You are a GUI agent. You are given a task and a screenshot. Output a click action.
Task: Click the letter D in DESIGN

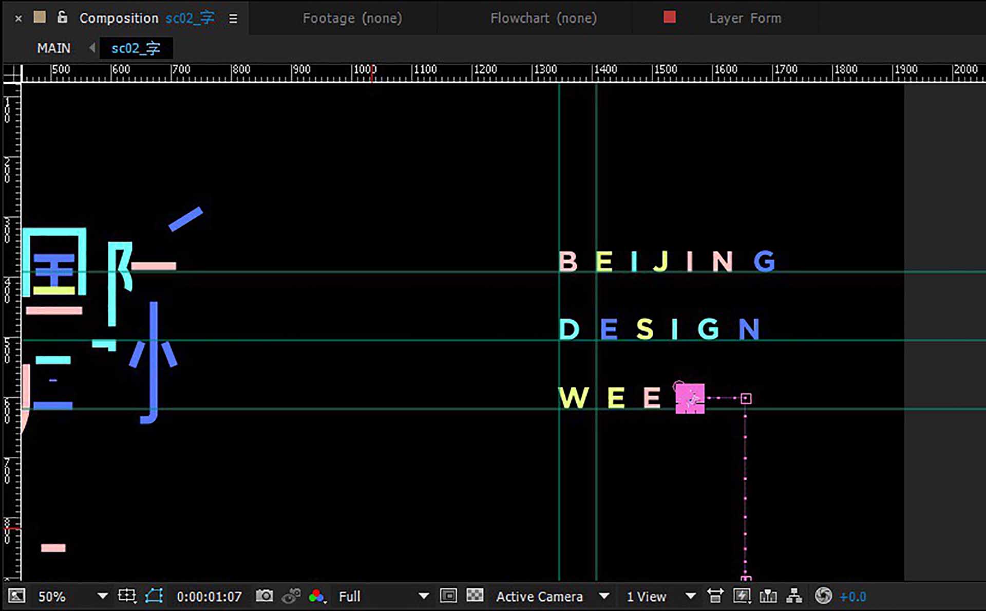point(569,329)
